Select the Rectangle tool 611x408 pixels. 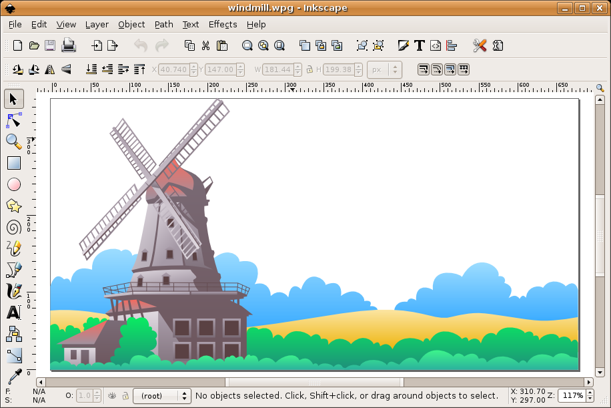[x=13, y=163]
